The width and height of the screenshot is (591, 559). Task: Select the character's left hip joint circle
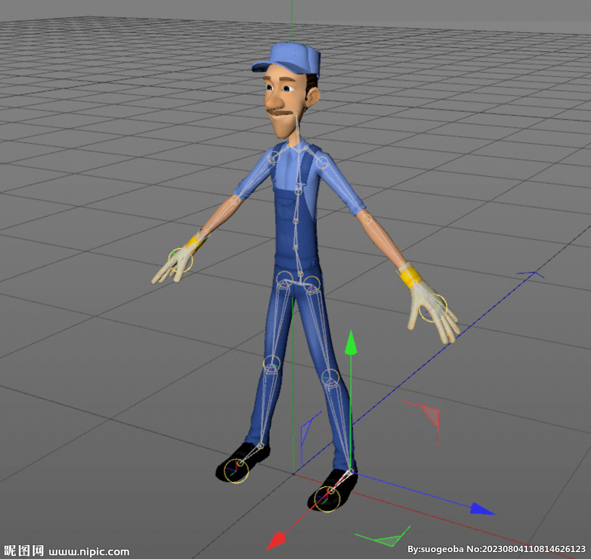tap(312, 284)
